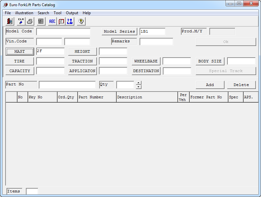Click the Per Veh column header

click(x=183, y=97)
